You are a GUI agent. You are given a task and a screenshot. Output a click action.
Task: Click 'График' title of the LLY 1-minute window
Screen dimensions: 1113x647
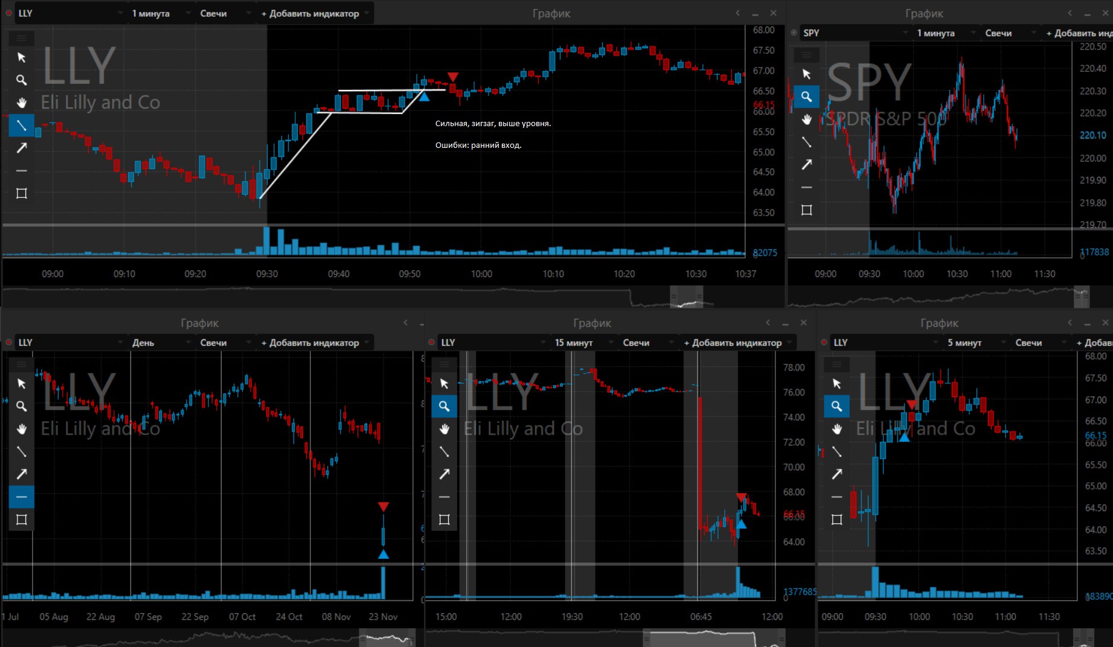coord(551,13)
